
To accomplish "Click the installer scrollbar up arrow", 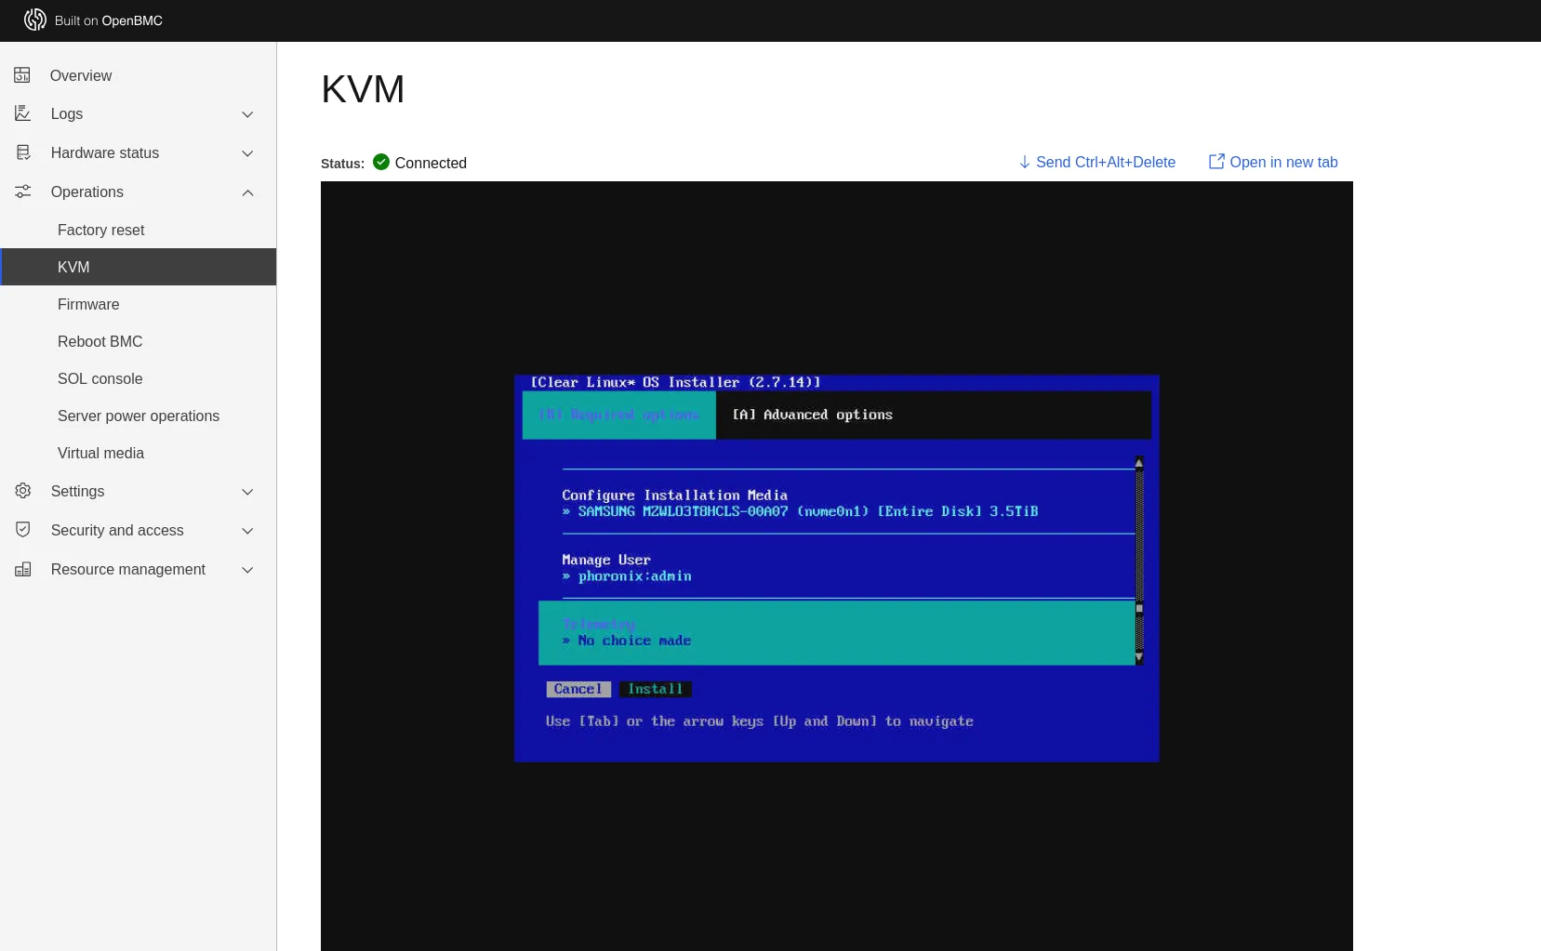I will point(1139,463).
